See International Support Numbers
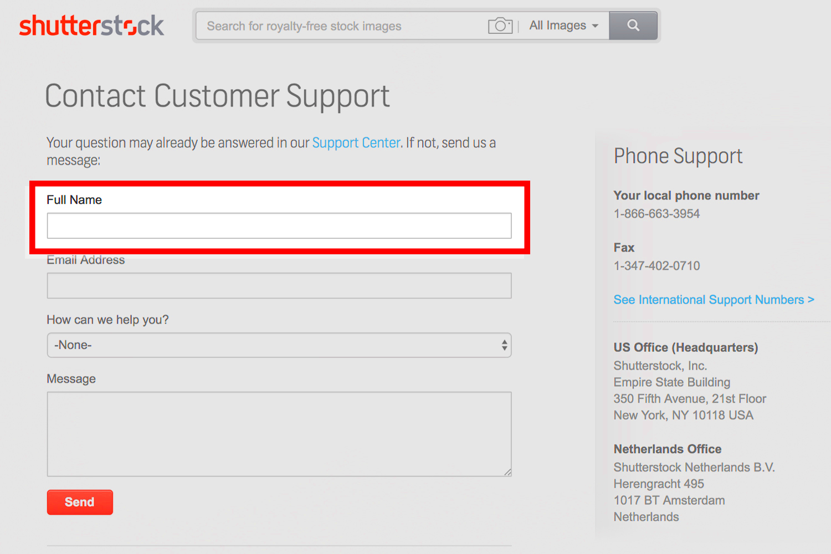Screen dimensions: 831x554 (714, 299)
